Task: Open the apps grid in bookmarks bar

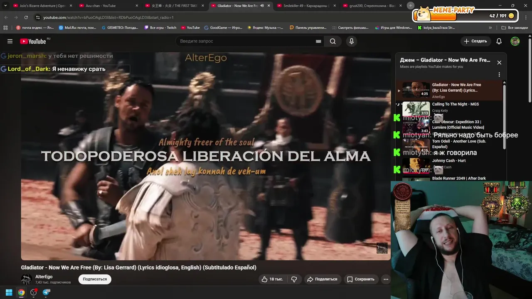Action: point(5,28)
